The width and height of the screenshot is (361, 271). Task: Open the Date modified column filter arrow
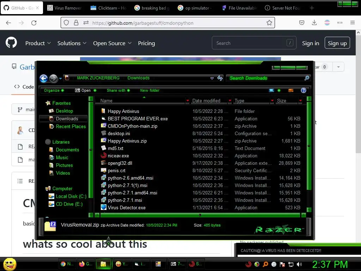pyautogui.click(x=230, y=101)
